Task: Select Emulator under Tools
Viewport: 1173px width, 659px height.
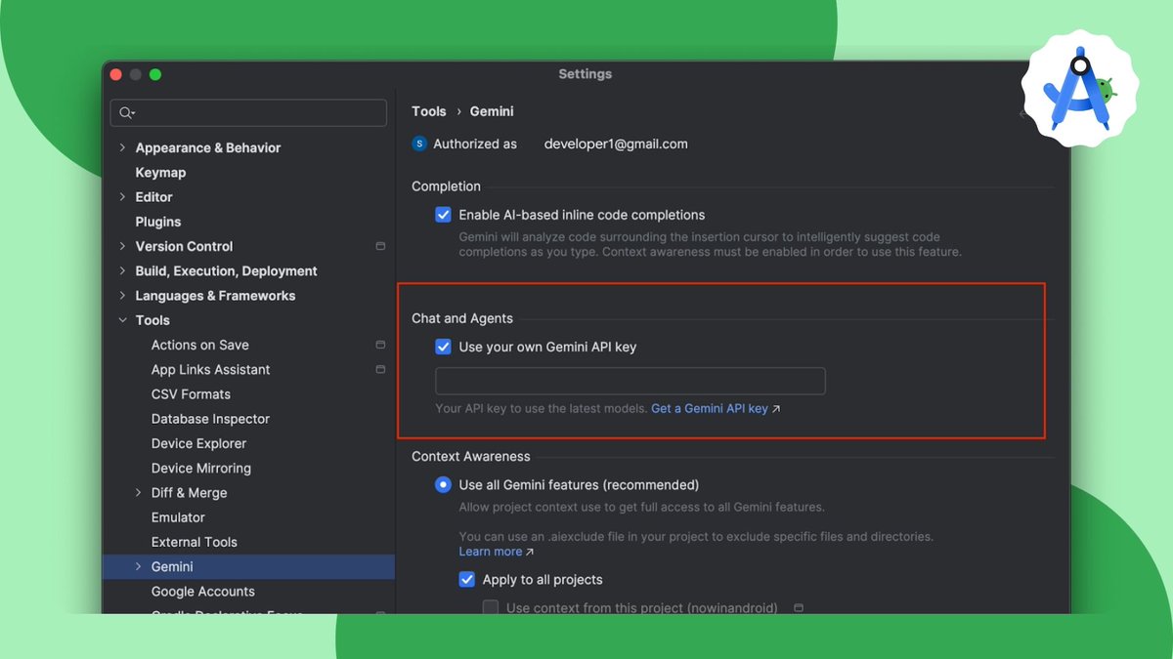Action: pos(178,517)
